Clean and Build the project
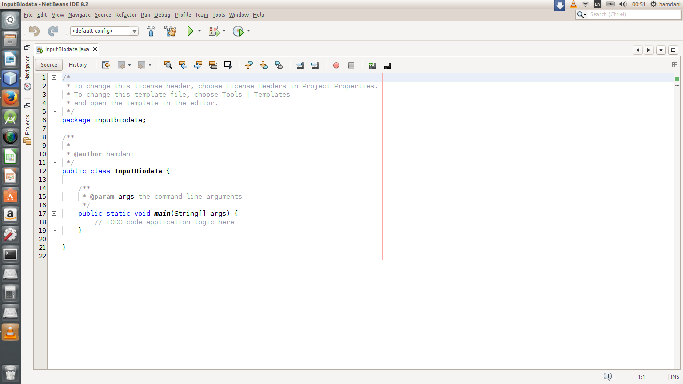Viewport: 683px width, 384px height. point(170,31)
